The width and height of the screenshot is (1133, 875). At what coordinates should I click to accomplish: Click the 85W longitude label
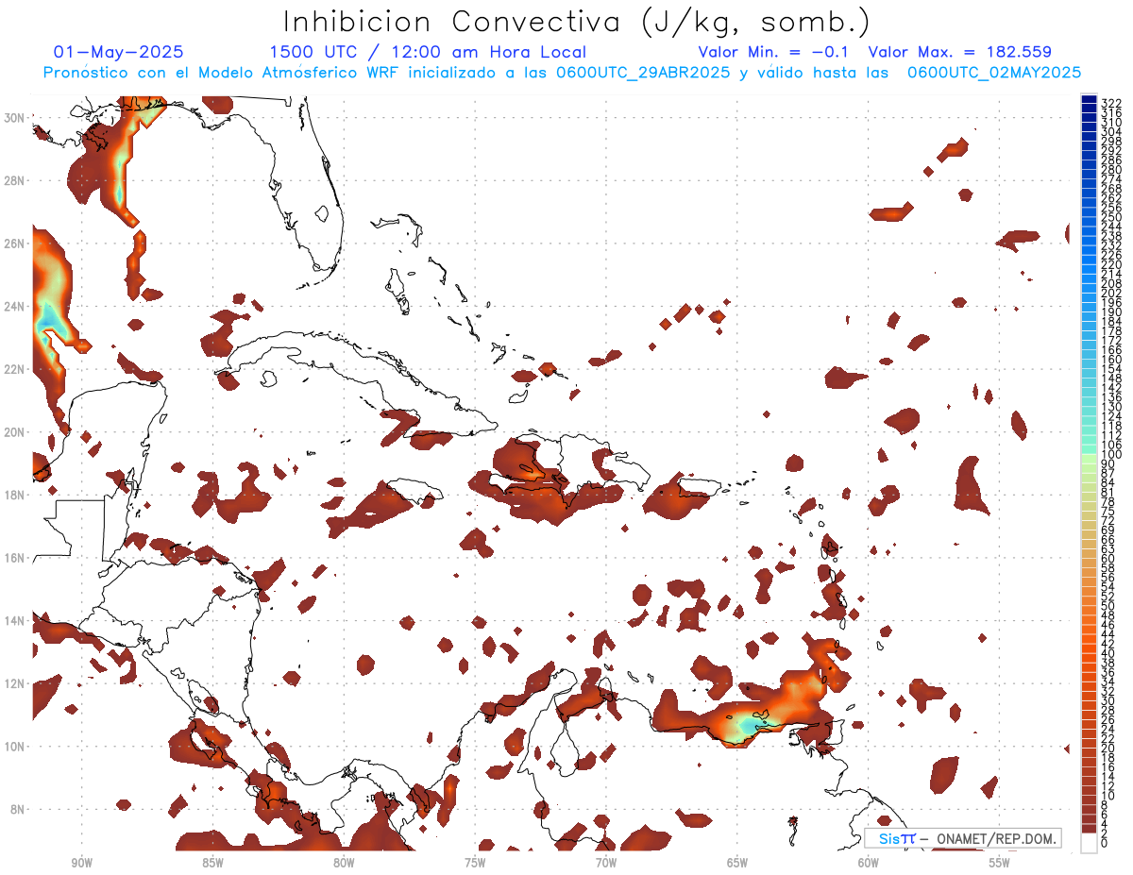[x=212, y=861]
